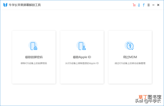This screenshot has width=164, height=106.
Task: Click the circular key MDM icon
Action: [x=129, y=46]
